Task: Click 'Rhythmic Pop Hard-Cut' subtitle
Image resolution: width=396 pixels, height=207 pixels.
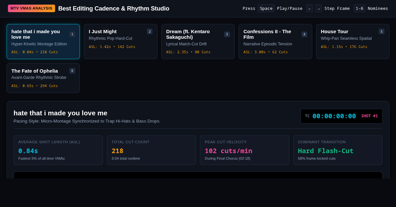Action: point(111,38)
